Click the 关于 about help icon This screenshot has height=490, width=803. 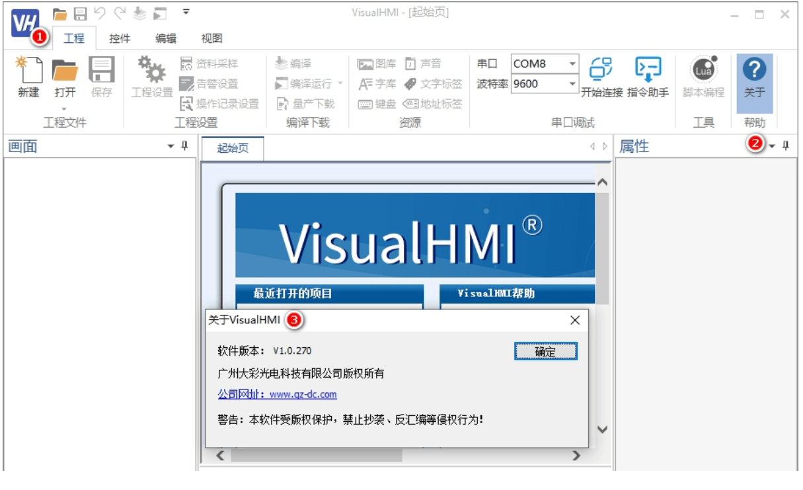(x=754, y=71)
